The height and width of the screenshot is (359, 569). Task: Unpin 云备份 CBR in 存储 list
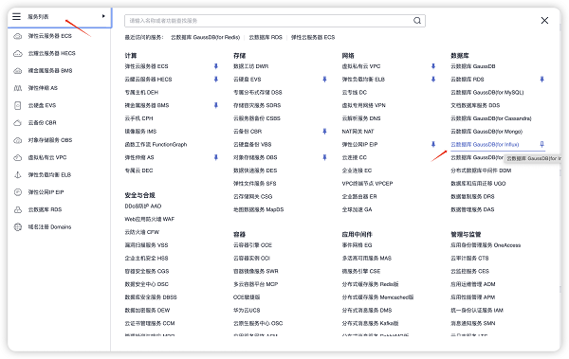[324, 132]
